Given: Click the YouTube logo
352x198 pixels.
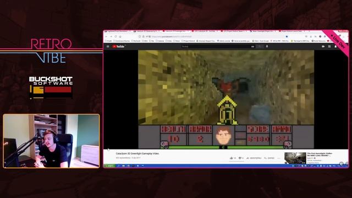Looking at the screenshot, I should pyautogui.click(x=118, y=46).
